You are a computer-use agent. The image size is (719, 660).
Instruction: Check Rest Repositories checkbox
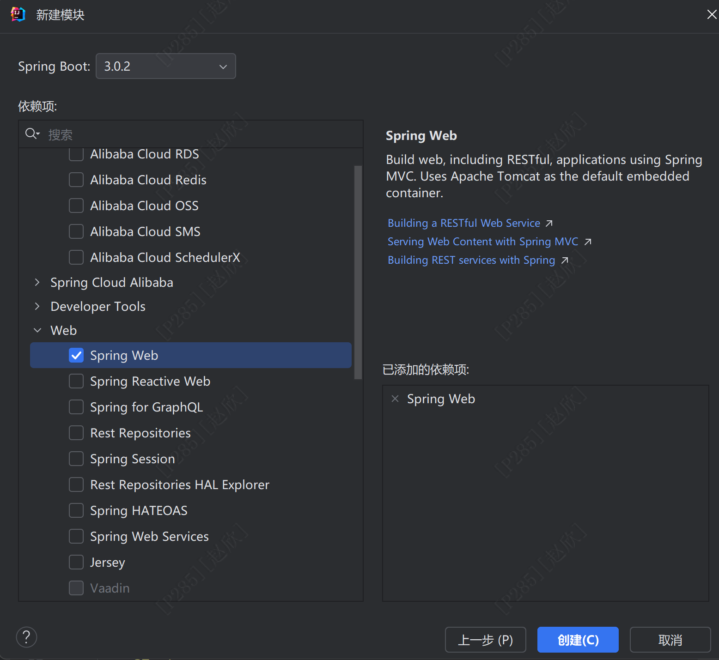coord(76,433)
